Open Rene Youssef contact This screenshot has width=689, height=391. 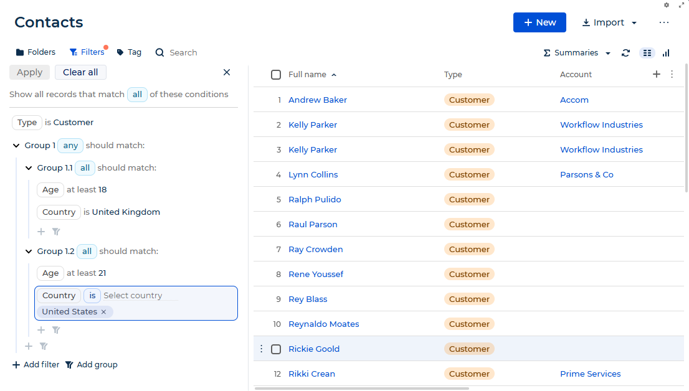coord(316,275)
